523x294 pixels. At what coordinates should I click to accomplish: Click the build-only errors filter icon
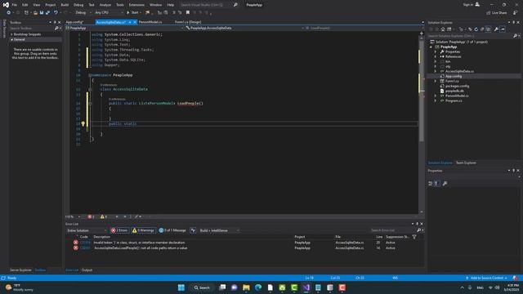coord(193,230)
